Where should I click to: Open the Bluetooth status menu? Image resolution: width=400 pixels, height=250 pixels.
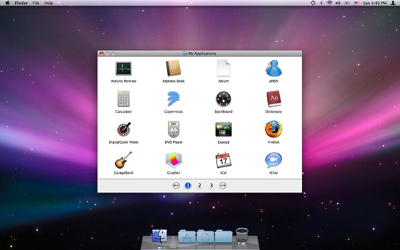point(321,3)
